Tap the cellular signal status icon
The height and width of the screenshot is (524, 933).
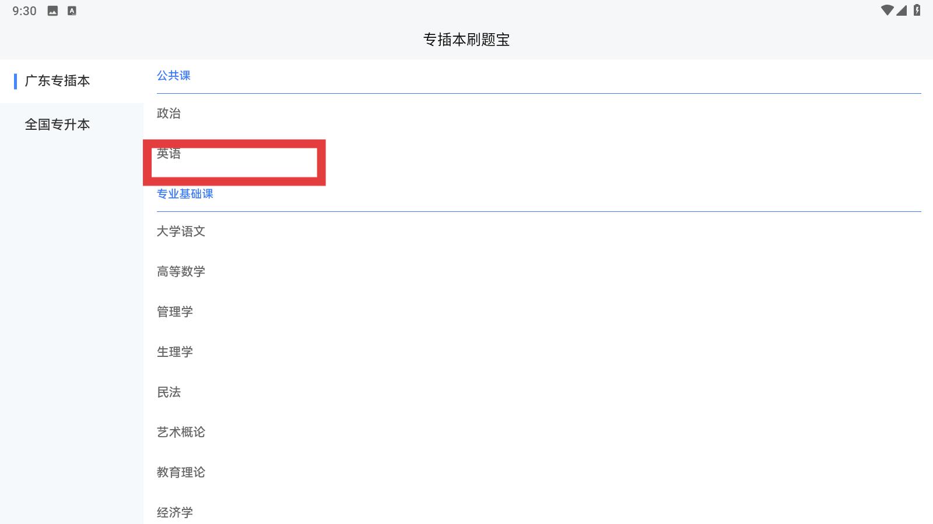902,10
